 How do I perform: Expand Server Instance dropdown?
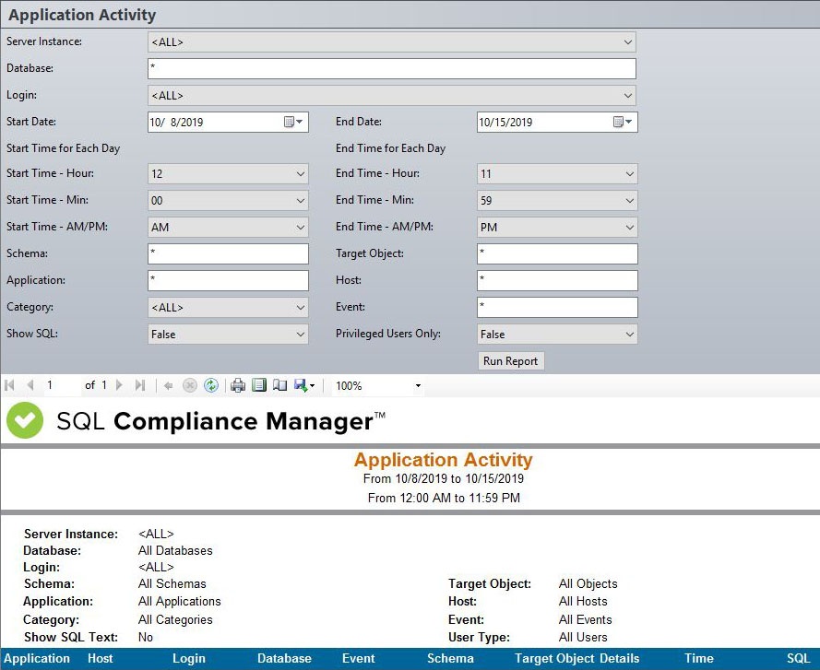point(627,42)
